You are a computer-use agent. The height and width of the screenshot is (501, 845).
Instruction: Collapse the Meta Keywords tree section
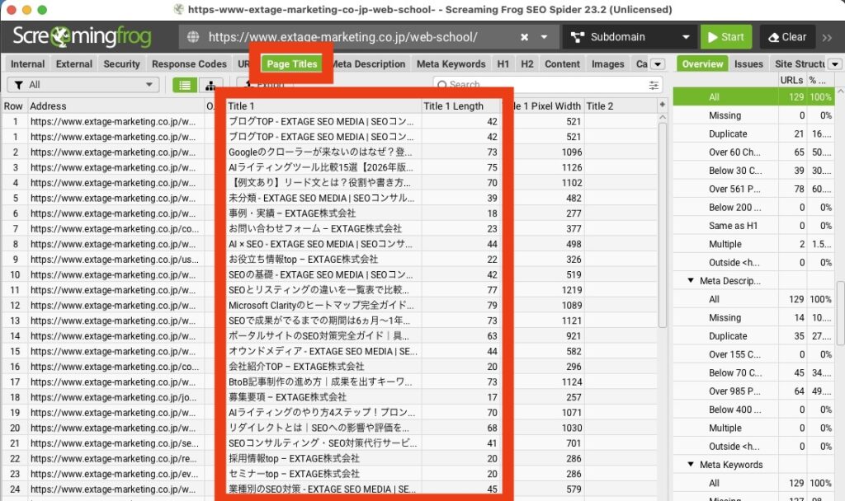(691, 464)
